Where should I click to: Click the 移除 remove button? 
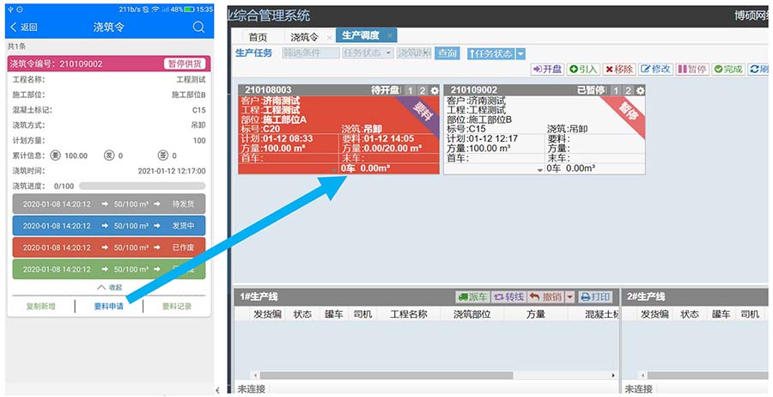(x=618, y=69)
